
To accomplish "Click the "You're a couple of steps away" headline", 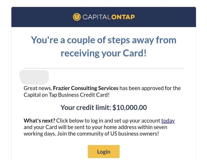I will [103, 40].
